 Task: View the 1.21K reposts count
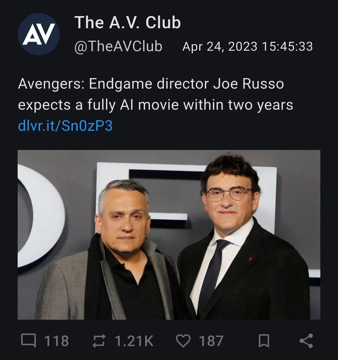134,341
